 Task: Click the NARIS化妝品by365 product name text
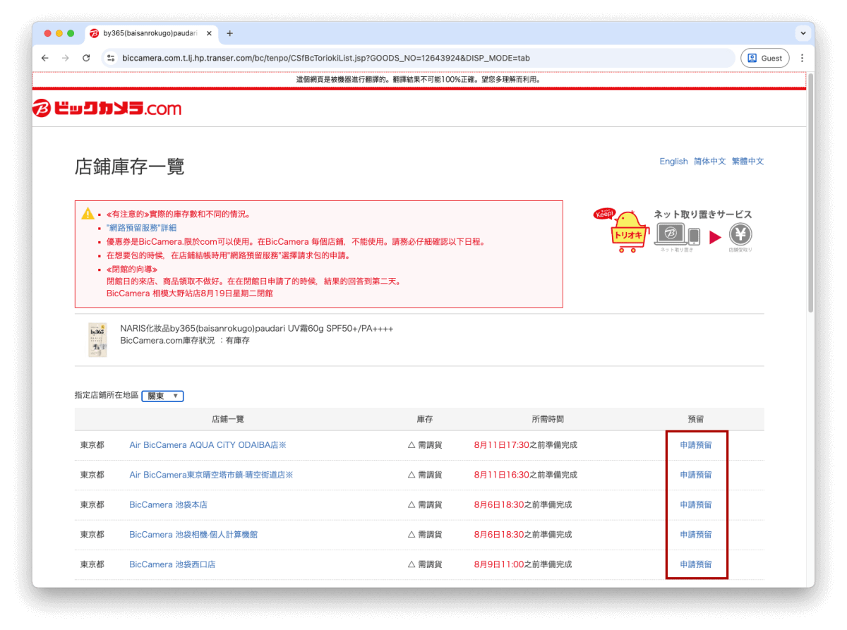257,329
